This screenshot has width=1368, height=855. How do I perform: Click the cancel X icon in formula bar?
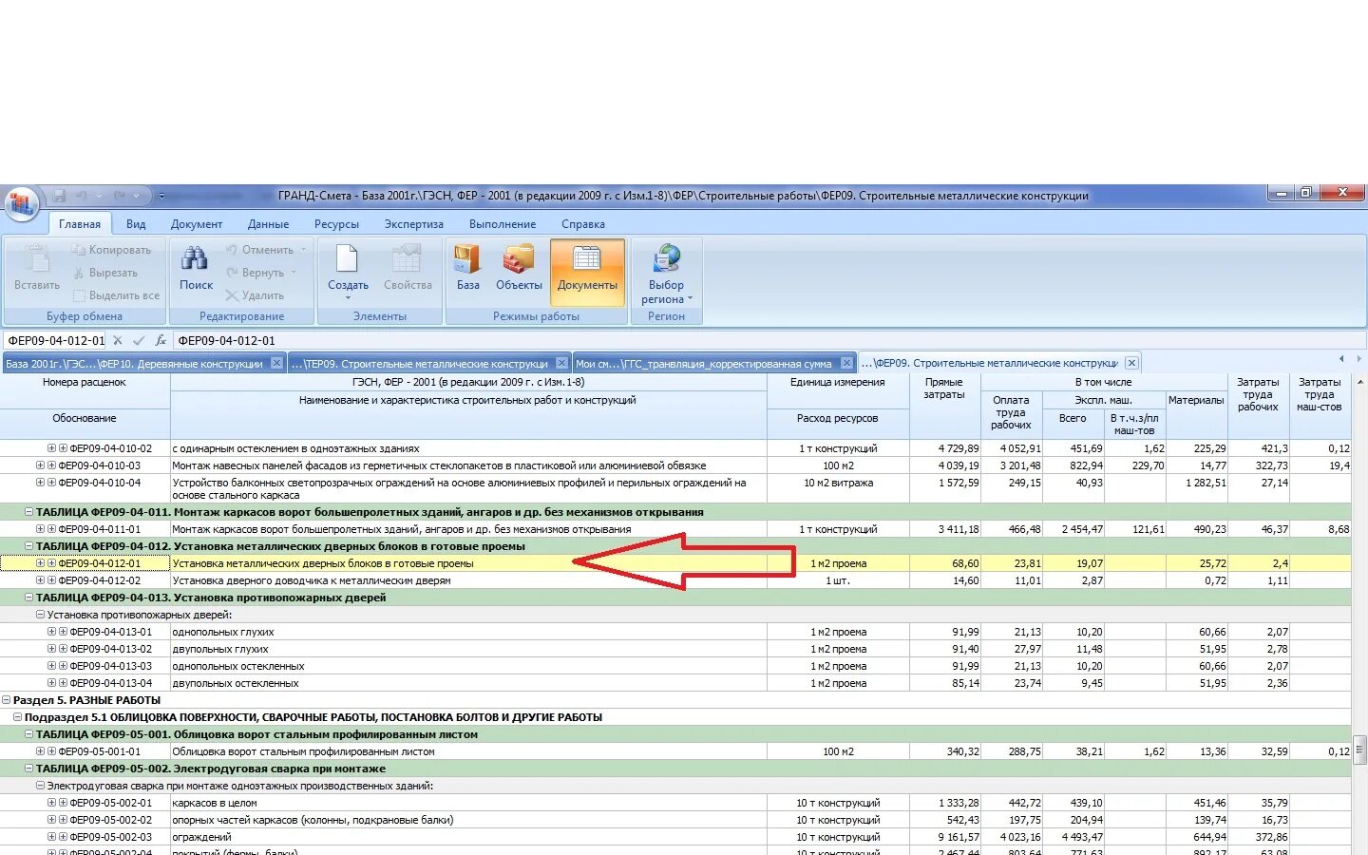tap(118, 340)
